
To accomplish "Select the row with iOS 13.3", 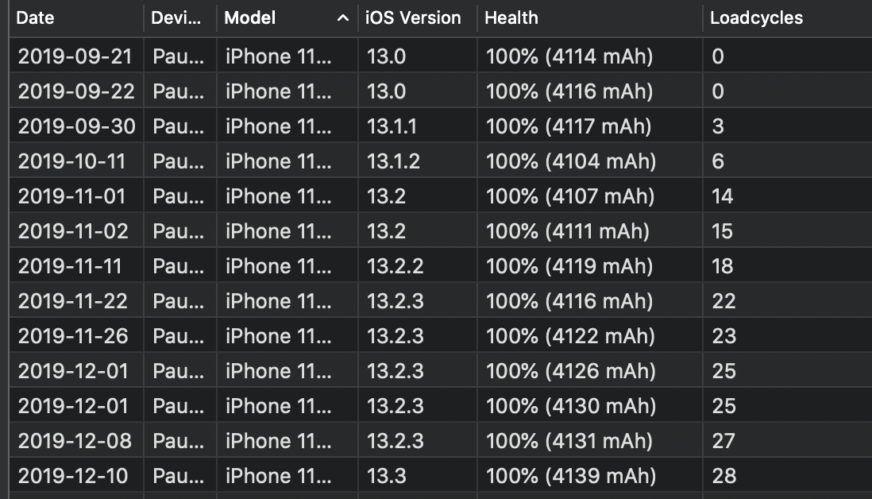I will click(441, 476).
